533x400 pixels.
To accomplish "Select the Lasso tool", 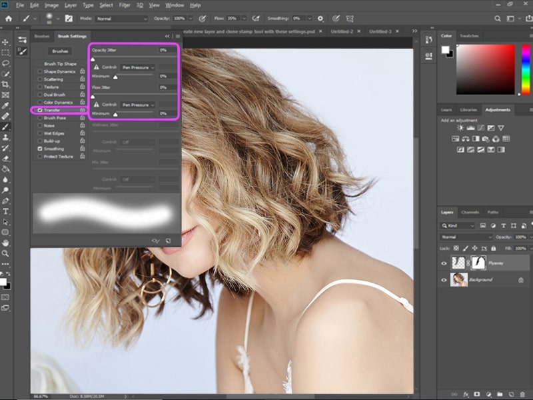I will click(x=5, y=63).
